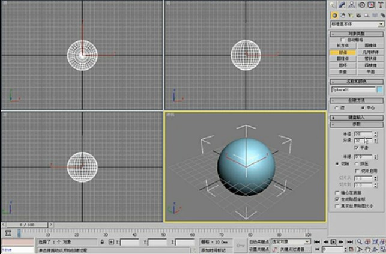Select the 中心 creation method radio button
386x254 pixels.
(363, 108)
